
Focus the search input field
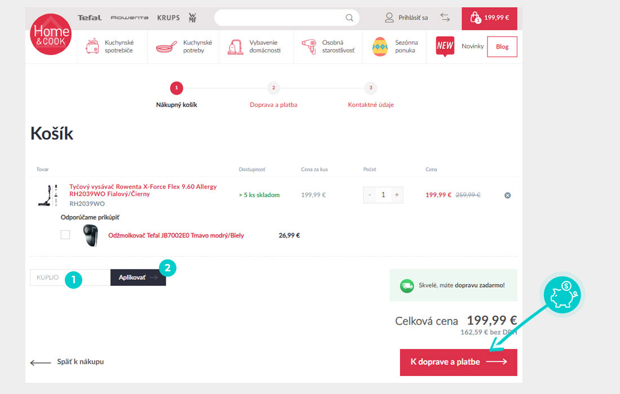point(281,18)
